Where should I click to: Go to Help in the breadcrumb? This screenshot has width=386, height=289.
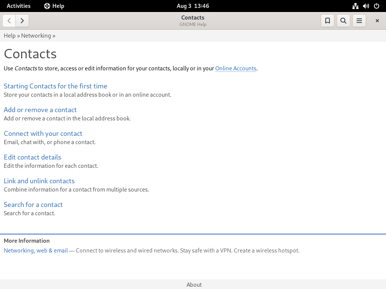9,36
